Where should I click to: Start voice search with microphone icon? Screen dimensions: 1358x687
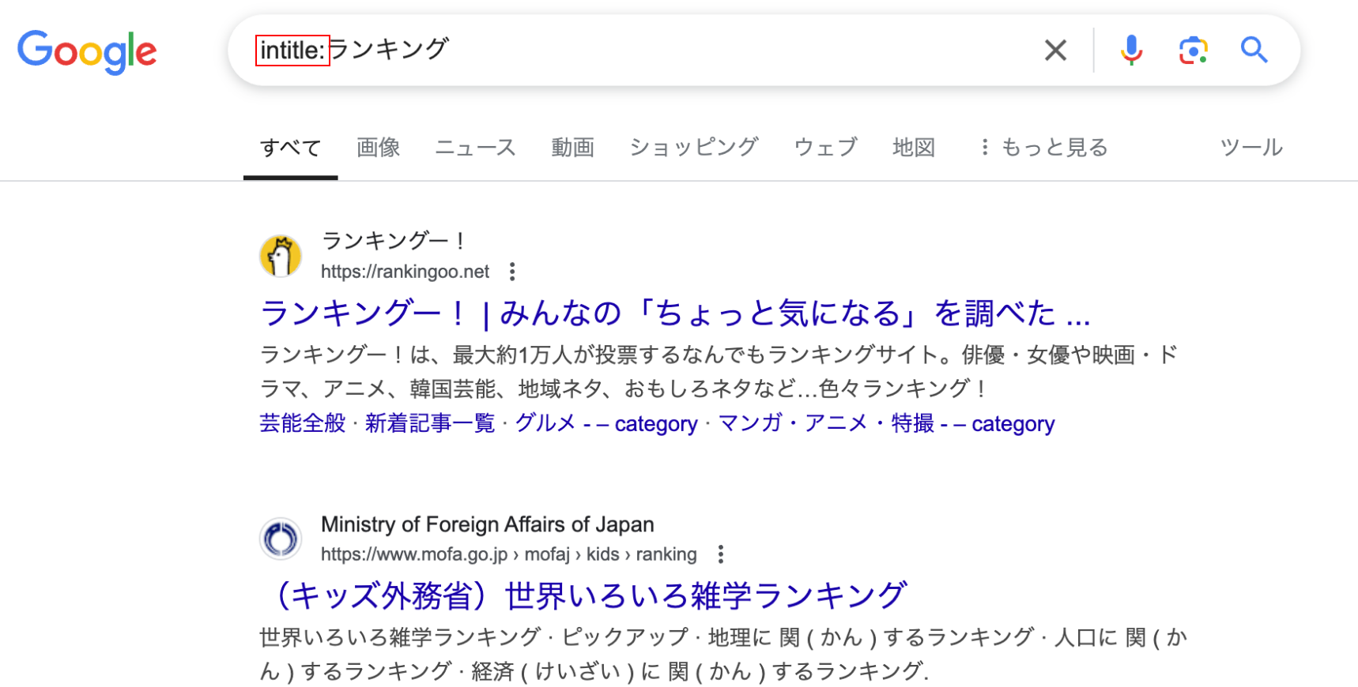pos(1131,51)
